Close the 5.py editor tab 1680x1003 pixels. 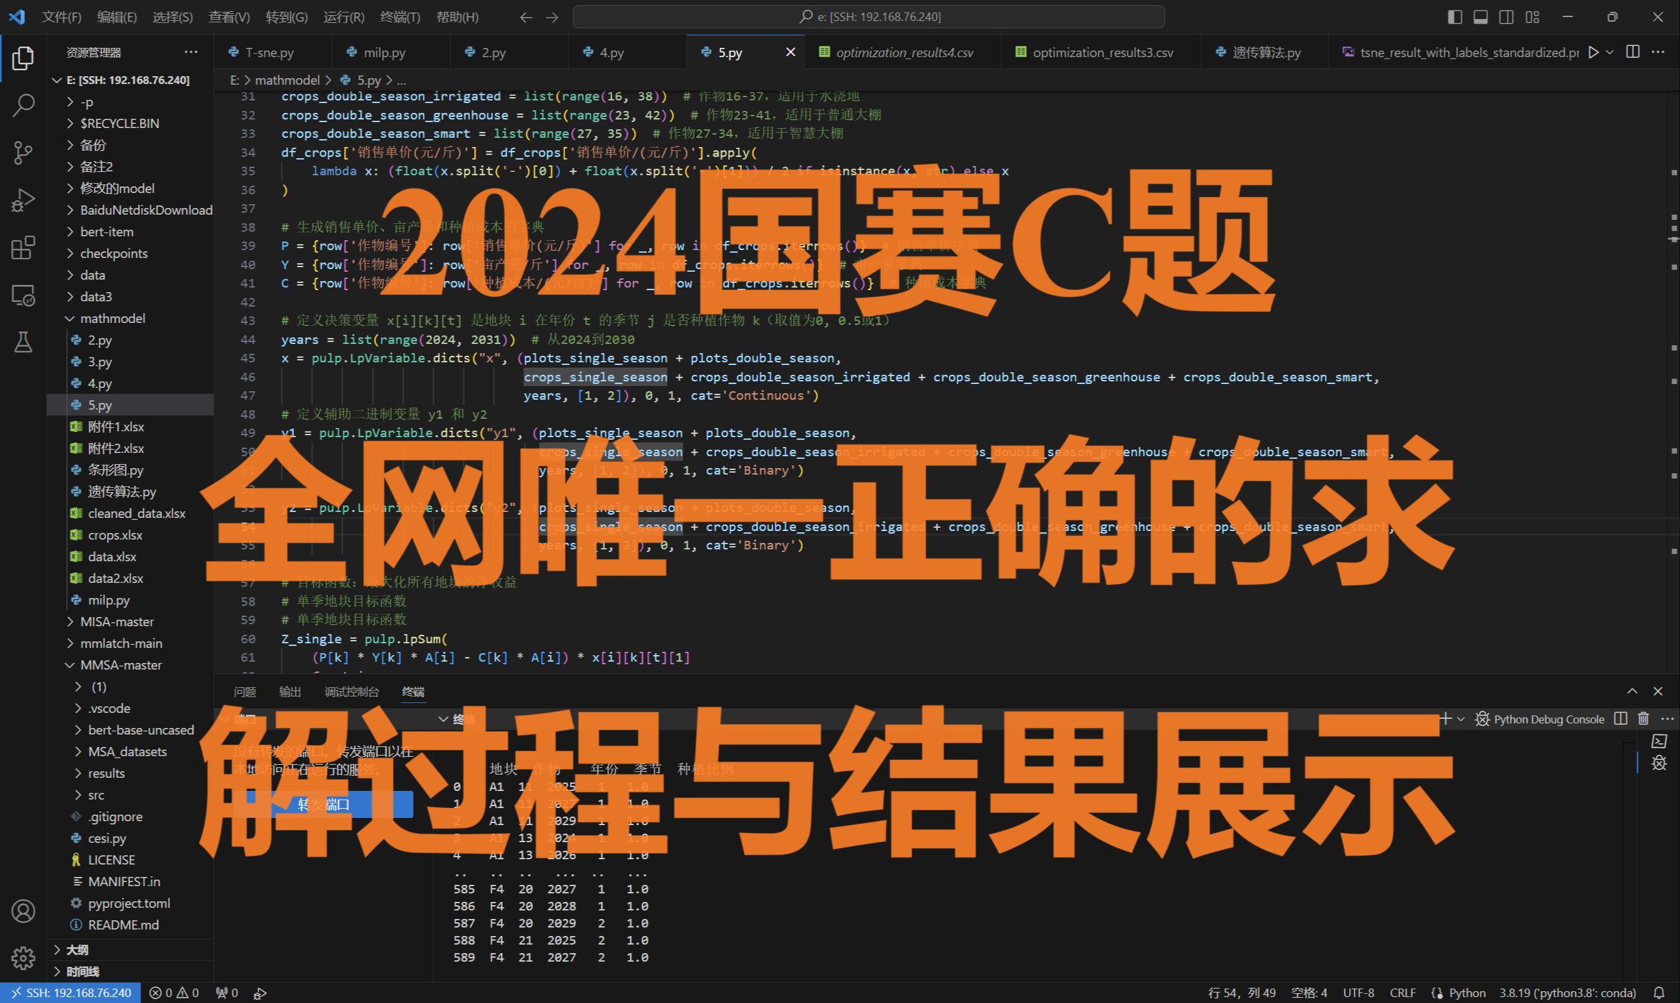coord(790,52)
